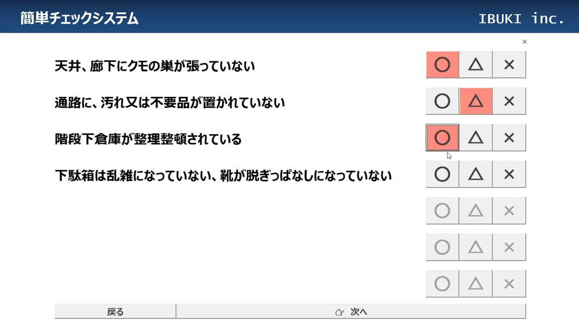Click the greyed-out triangle in sixth row

pos(475,247)
